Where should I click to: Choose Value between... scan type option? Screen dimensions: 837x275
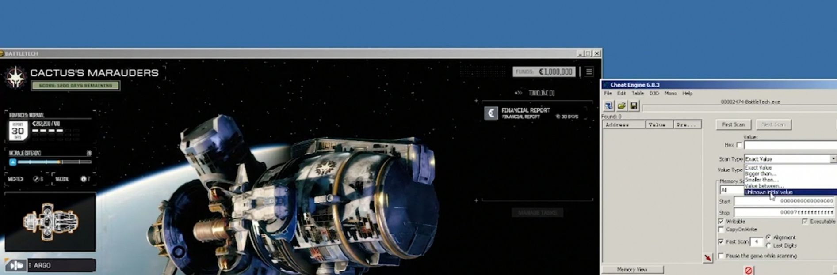pyautogui.click(x=790, y=186)
